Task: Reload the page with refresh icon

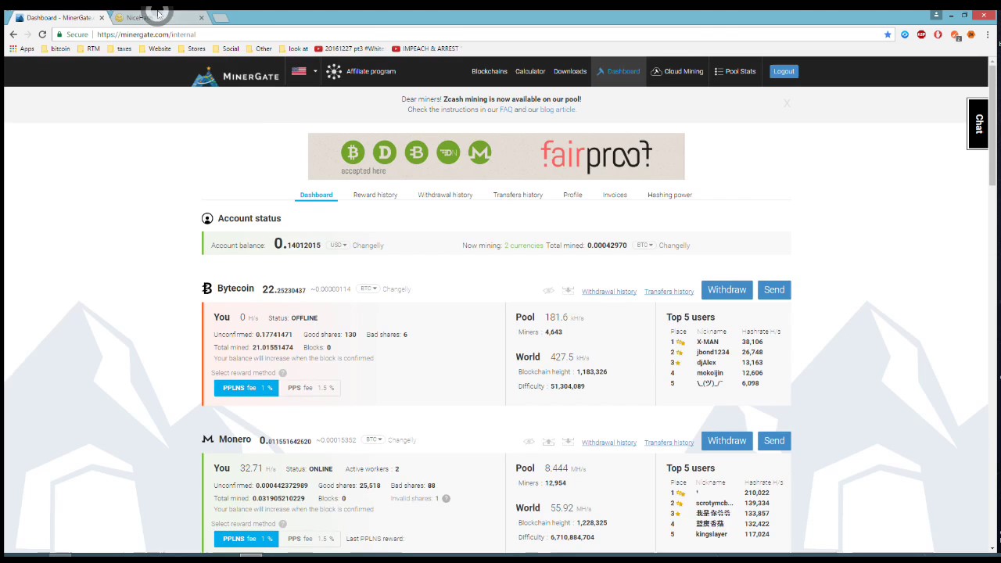Action: 42,34
